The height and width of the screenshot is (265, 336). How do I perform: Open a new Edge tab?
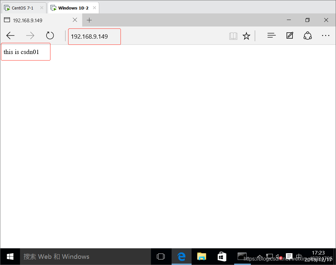[89, 20]
